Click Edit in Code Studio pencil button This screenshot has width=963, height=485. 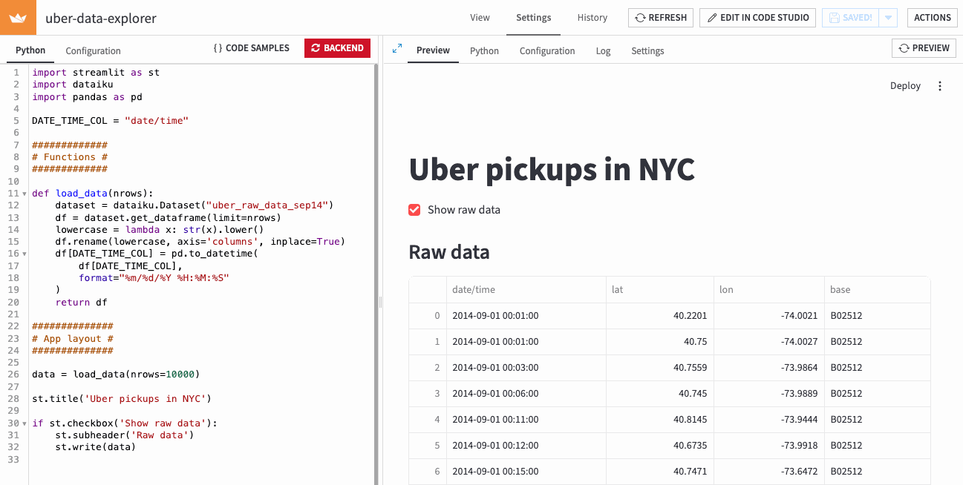[757, 18]
